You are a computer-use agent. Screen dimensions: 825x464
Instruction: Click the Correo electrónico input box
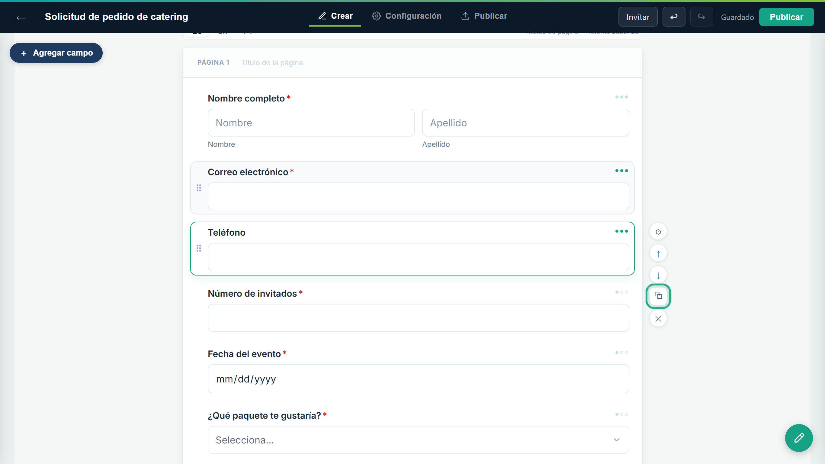418,196
